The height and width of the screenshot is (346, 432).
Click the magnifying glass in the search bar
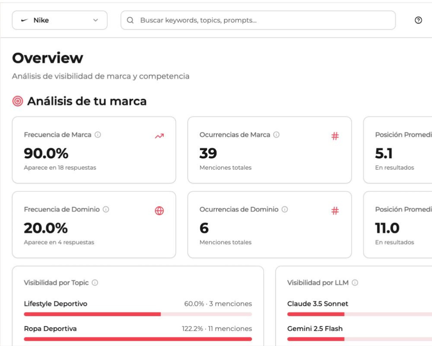(130, 20)
